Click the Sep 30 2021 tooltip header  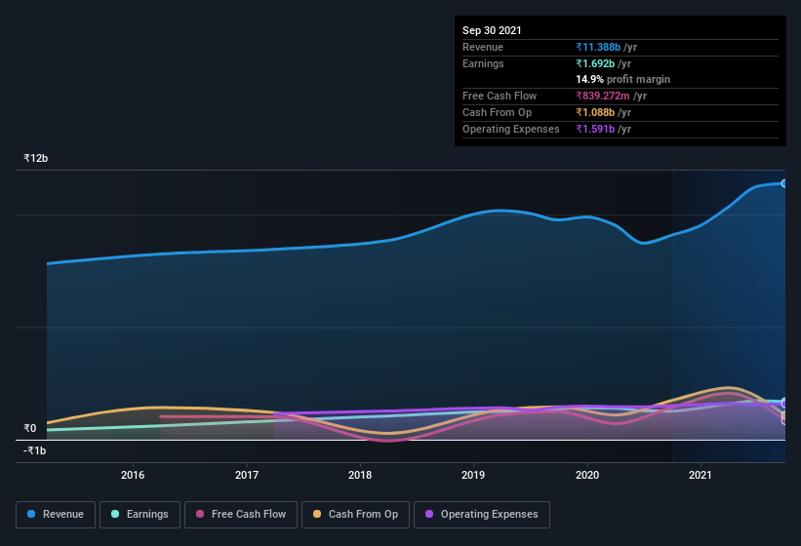[492, 30]
